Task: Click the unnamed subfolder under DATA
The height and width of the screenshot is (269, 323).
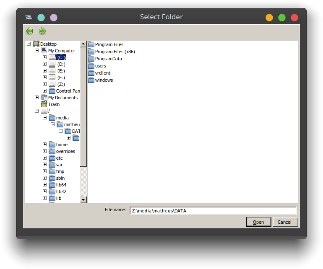Action: tap(76, 138)
